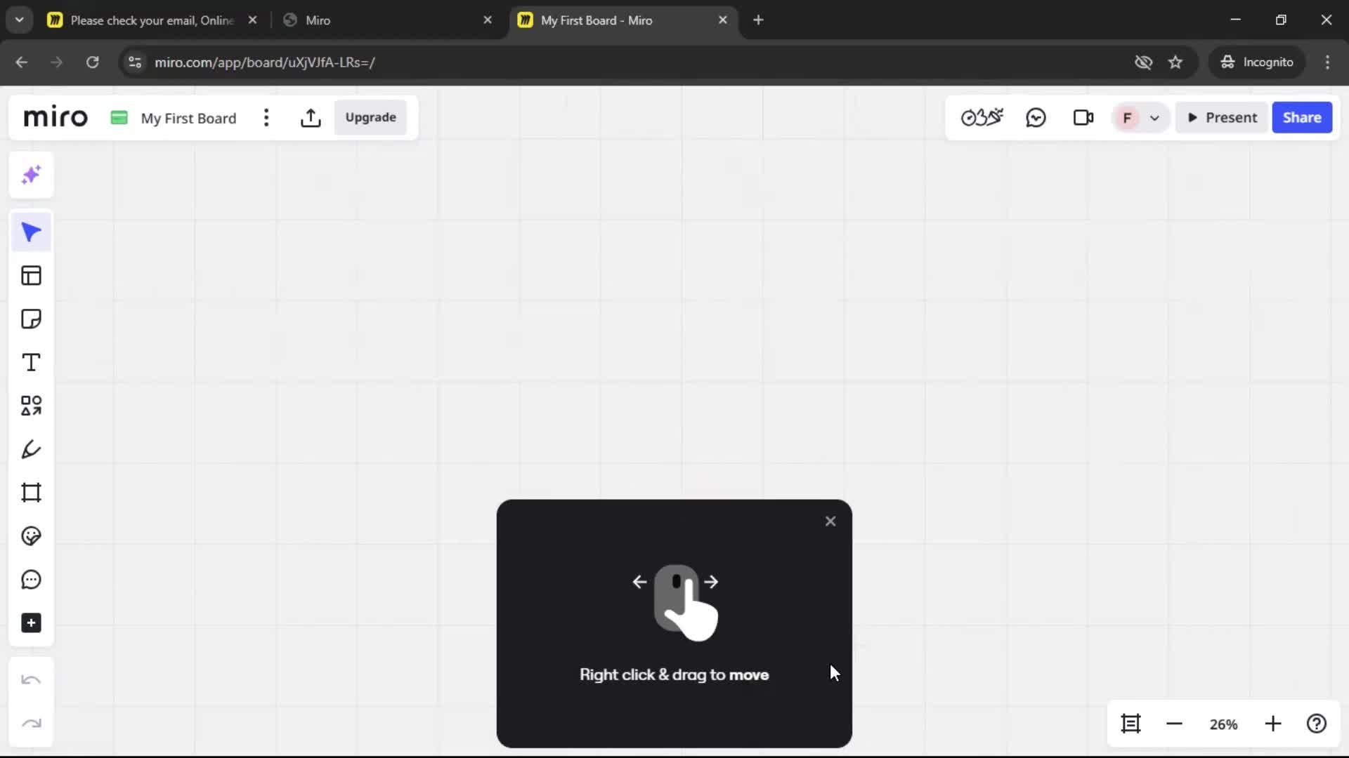Select the Text tool
Image resolution: width=1349 pixels, height=758 pixels.
(x=31, y=363)
